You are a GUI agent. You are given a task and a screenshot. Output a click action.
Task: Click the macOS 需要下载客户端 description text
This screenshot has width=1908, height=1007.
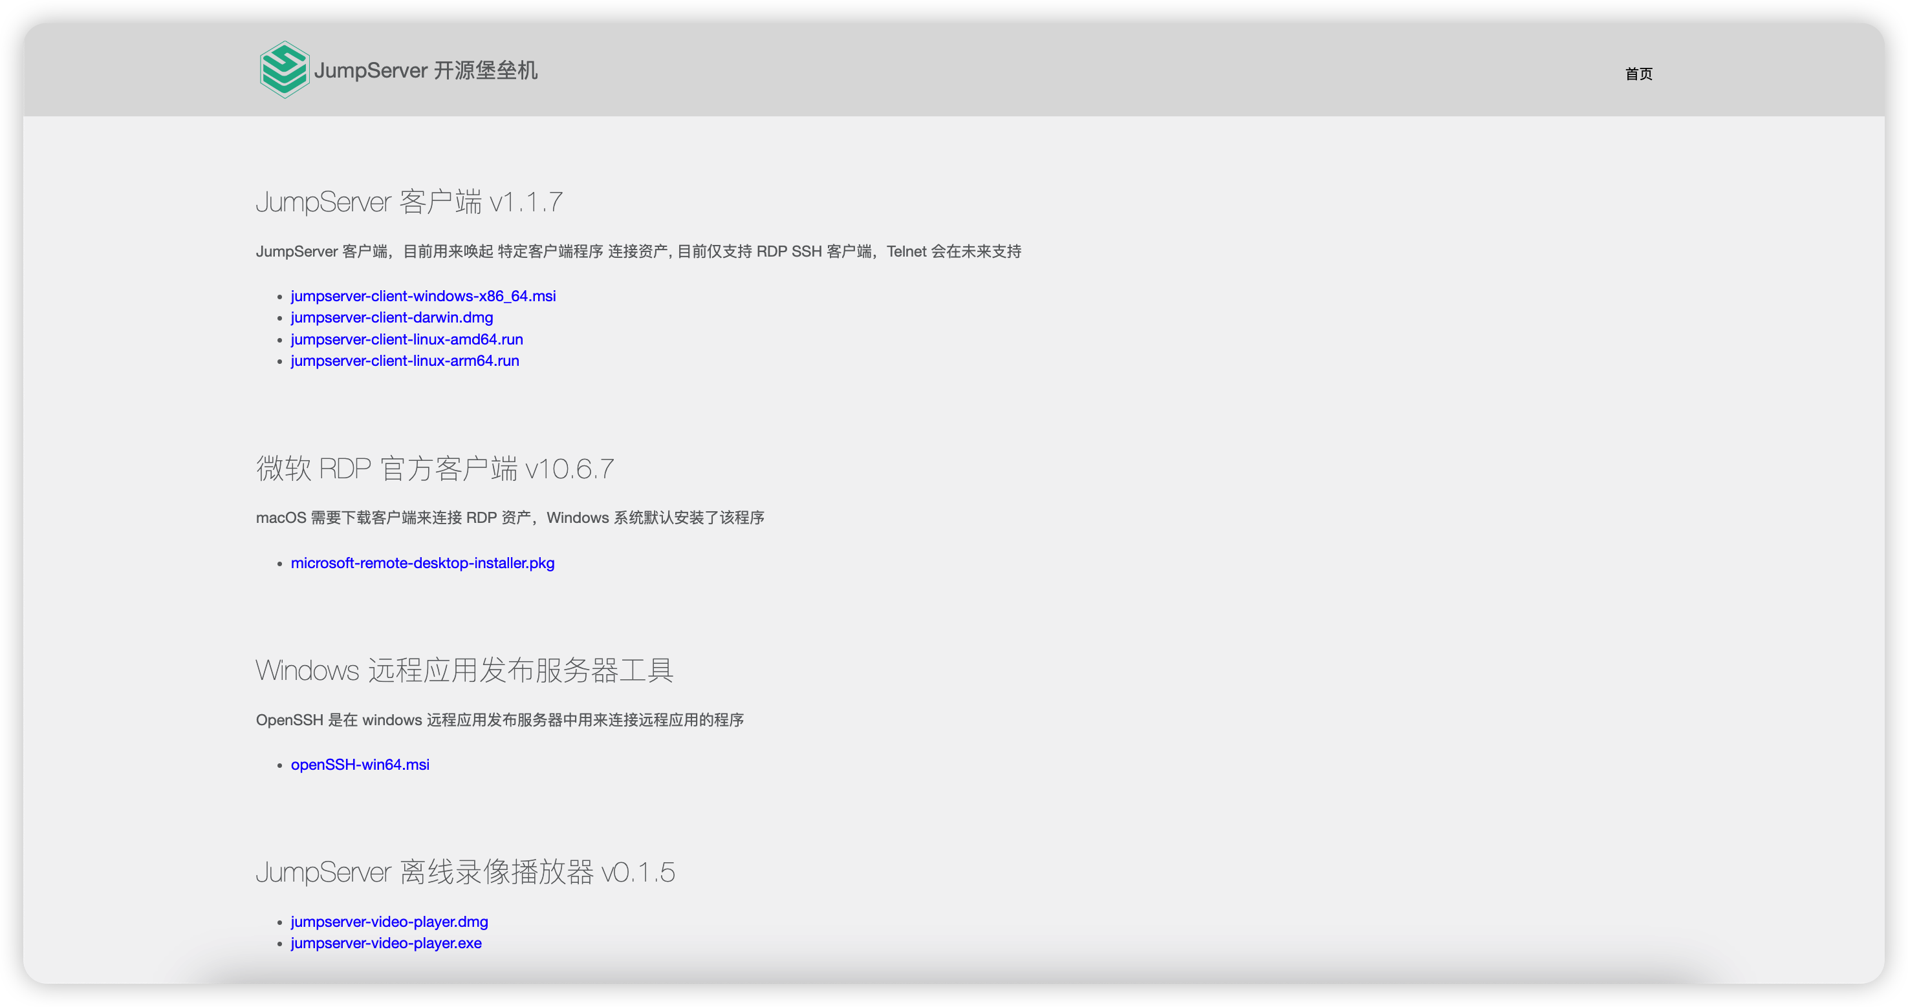pyautogui.click(x=510, y=518)
